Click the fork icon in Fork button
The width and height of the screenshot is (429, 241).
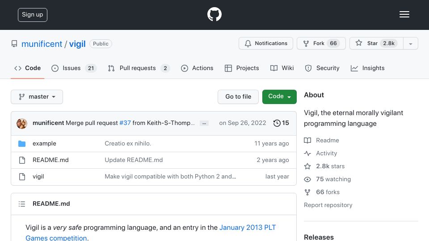[x=306, y=43]
